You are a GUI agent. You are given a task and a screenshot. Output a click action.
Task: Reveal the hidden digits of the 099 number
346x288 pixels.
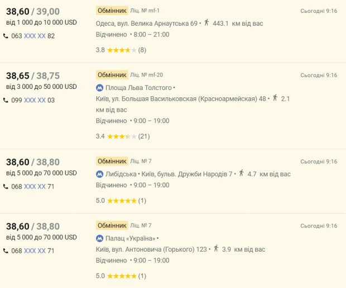[x=34, y=100]
